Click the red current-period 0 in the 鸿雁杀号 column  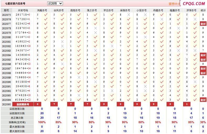[38, 104]
